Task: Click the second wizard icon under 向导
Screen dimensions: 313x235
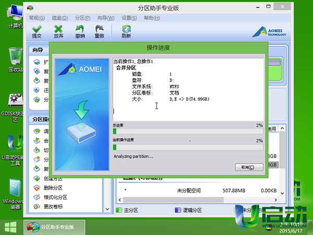Action: [37, 71]
